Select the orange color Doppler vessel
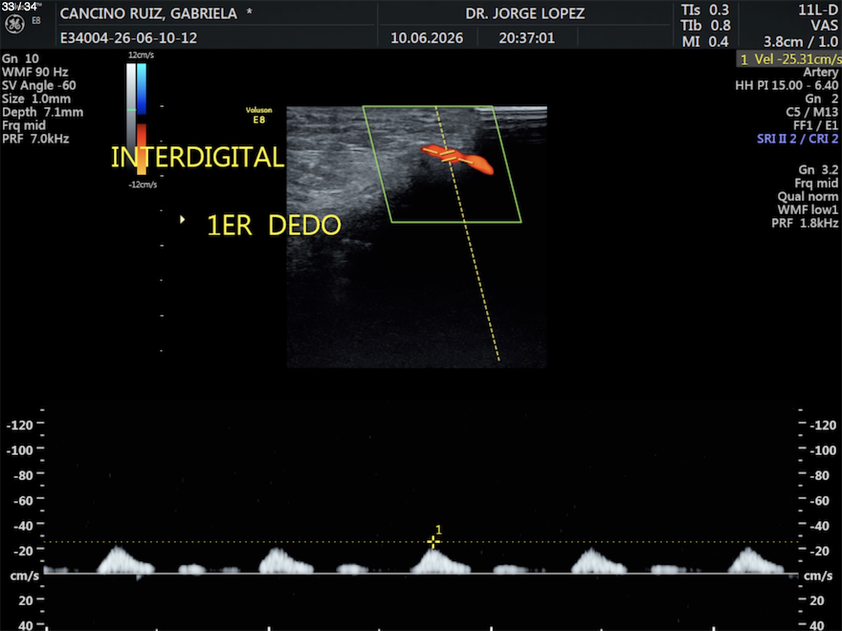Viewport: 842px width, 631px height. pyautogui.click(x=457, y=159)
